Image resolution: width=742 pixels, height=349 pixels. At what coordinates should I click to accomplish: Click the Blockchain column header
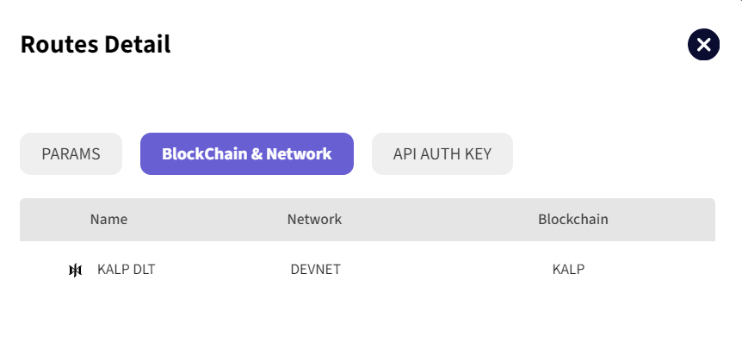point(573,220)
